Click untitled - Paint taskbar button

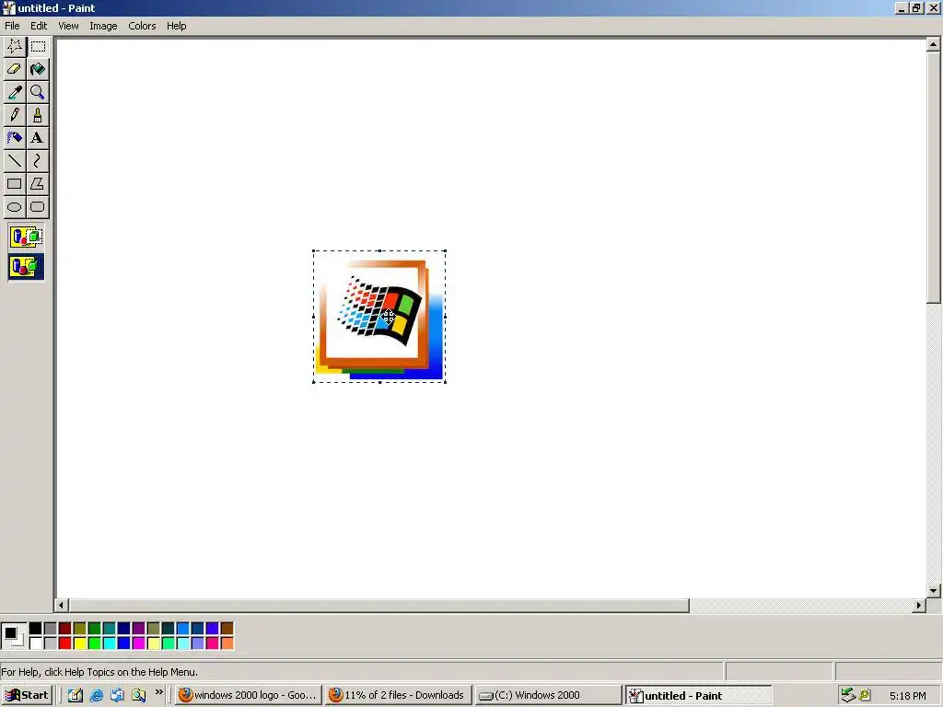point(698,696)
